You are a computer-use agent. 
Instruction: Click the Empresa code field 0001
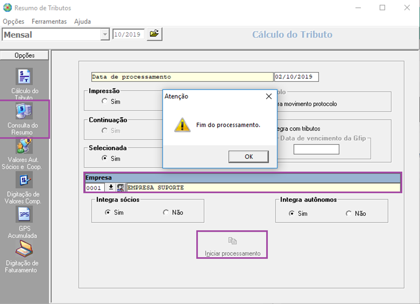coord(95,187)
